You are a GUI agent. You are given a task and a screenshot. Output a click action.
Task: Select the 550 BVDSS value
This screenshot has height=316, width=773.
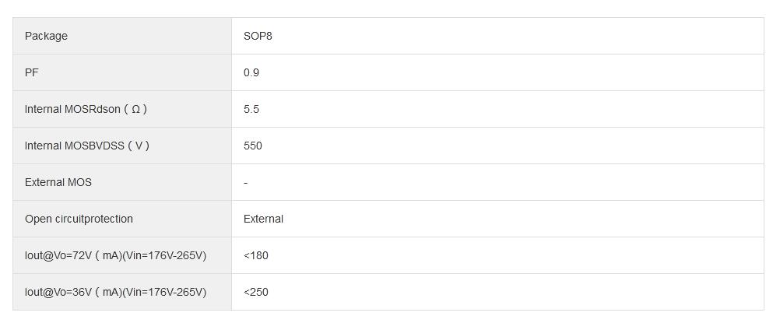point(253,146)
